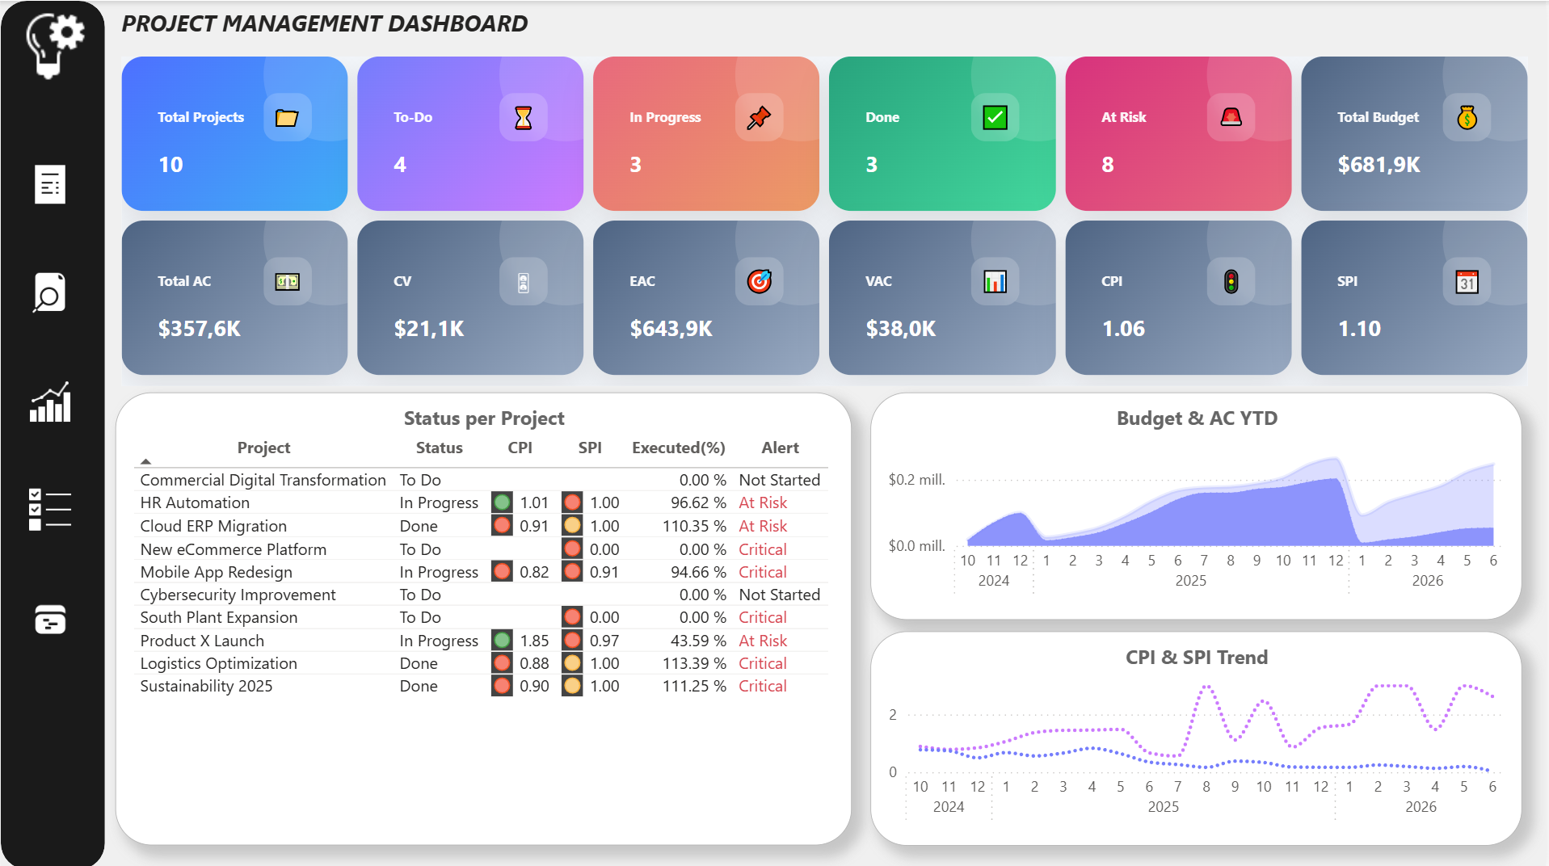Click the Project Management Dashboard title
The width and height of the screenshot is (1549, 866).
point(325,24)
